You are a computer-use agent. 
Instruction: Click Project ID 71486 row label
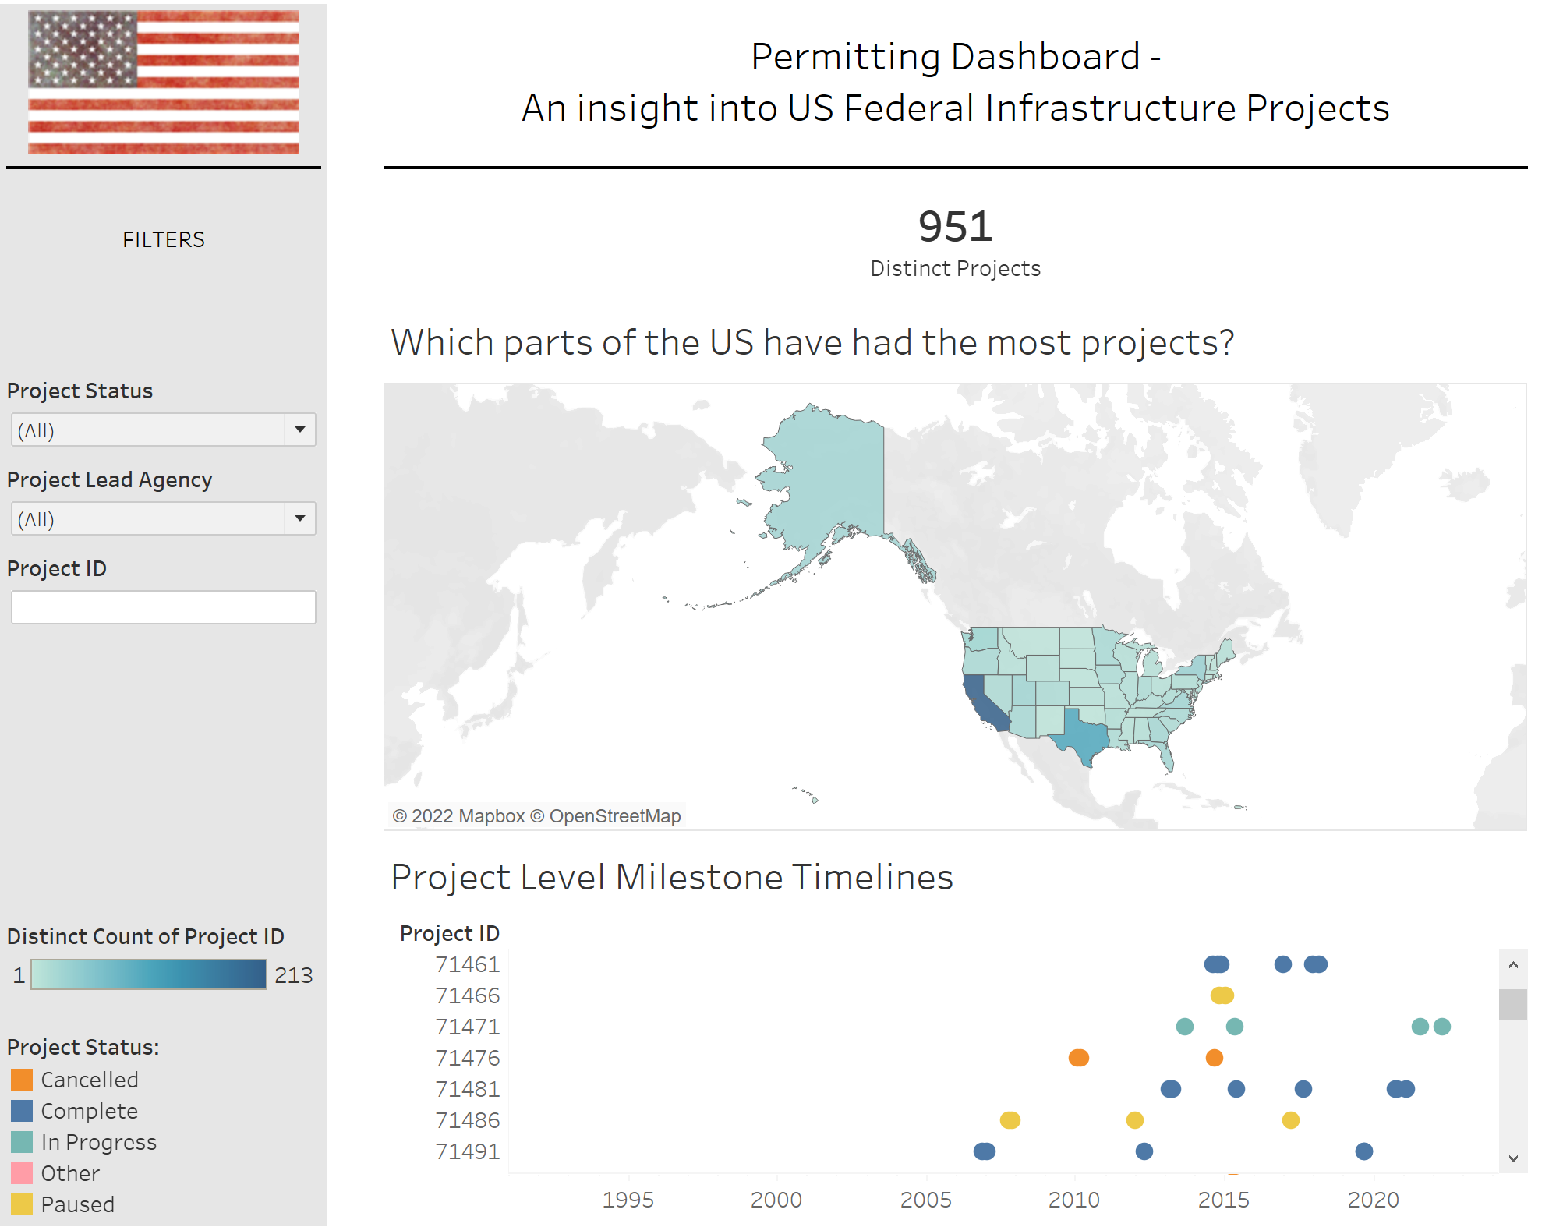468,1120
